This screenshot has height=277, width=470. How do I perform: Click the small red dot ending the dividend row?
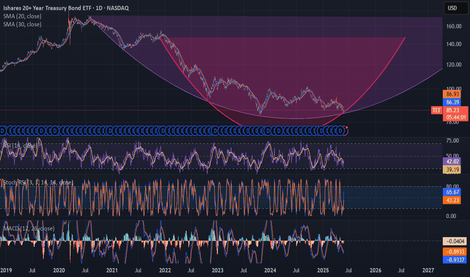click(347, 127)
